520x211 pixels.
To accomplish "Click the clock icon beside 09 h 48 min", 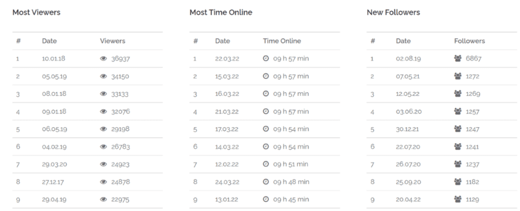I will pos(266,182).
